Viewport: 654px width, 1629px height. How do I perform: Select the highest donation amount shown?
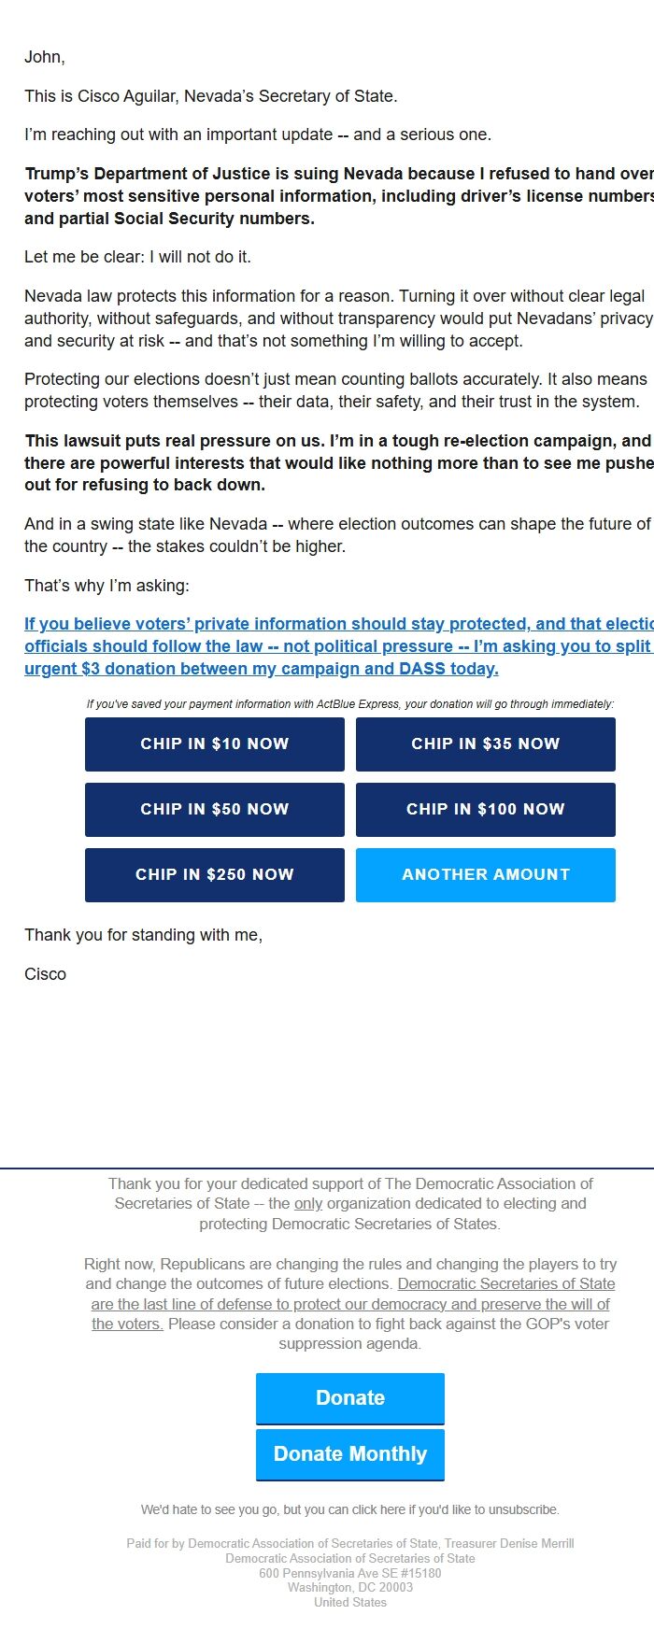click(x=214, y=874)
